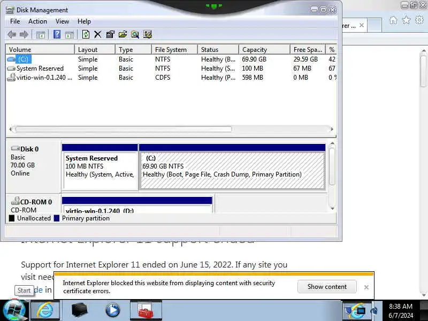
Task: Select the System Reserved partition block on Disk 0
Action: (100, 167)
